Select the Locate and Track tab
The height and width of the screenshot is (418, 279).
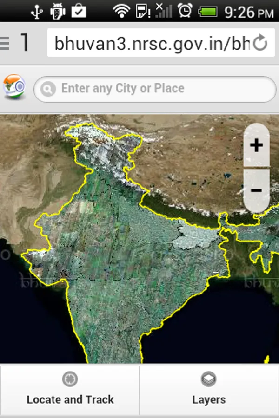(70, 390)
